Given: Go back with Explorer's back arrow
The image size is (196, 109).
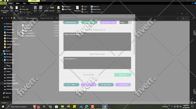Looking at the screenshot, I should click(2, 18).
